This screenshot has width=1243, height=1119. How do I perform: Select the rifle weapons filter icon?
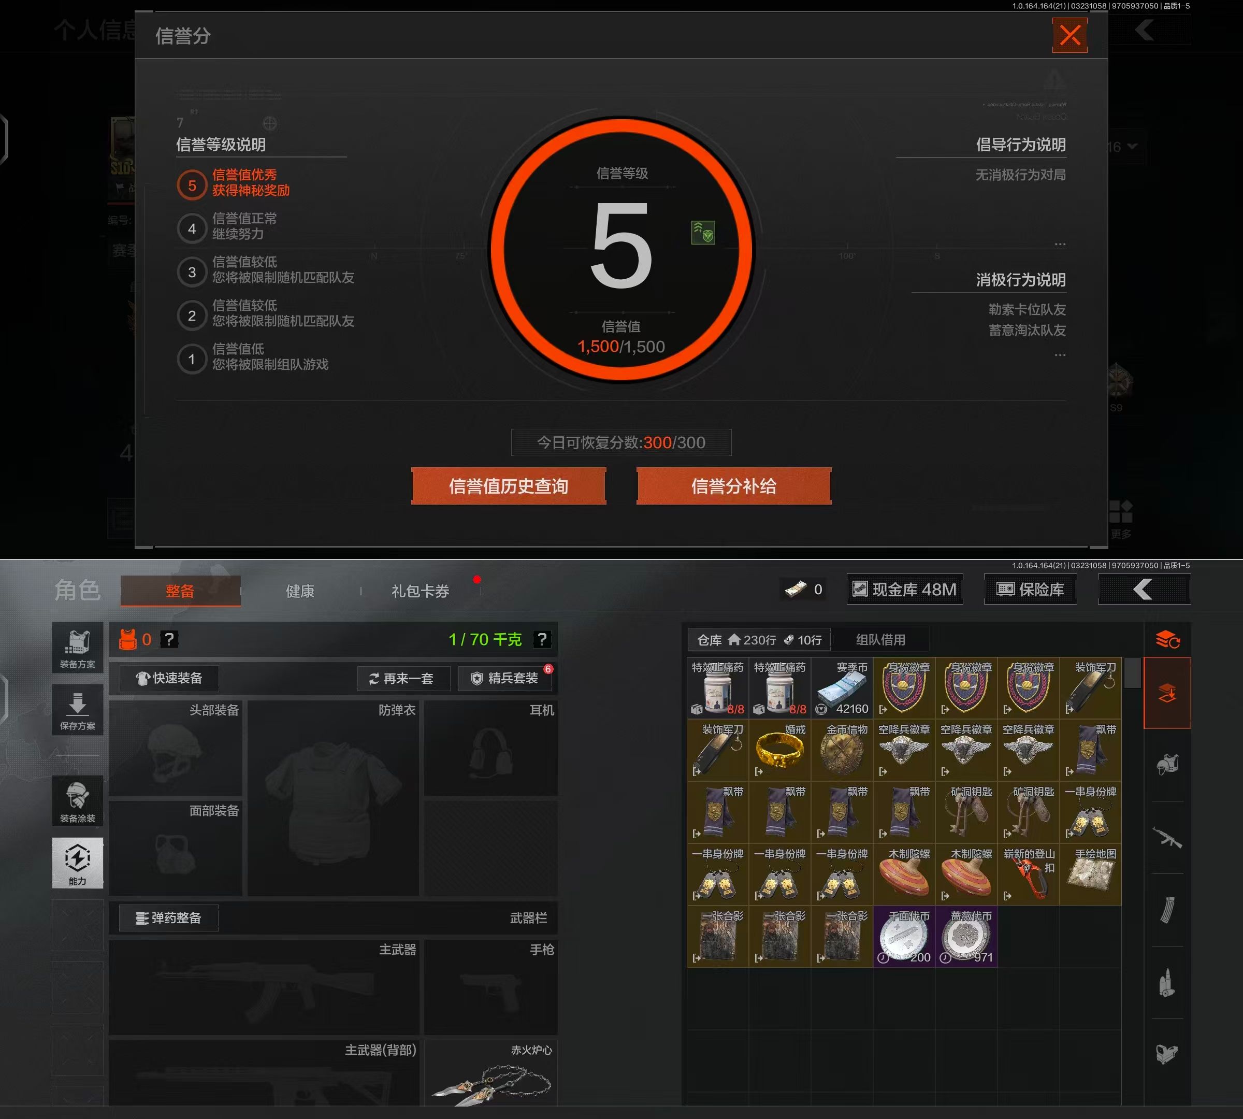click(x=1167, y=837)
